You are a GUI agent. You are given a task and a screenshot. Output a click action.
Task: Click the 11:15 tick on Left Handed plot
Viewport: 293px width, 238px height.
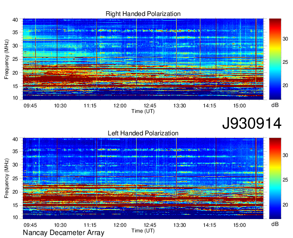[90, 225]
